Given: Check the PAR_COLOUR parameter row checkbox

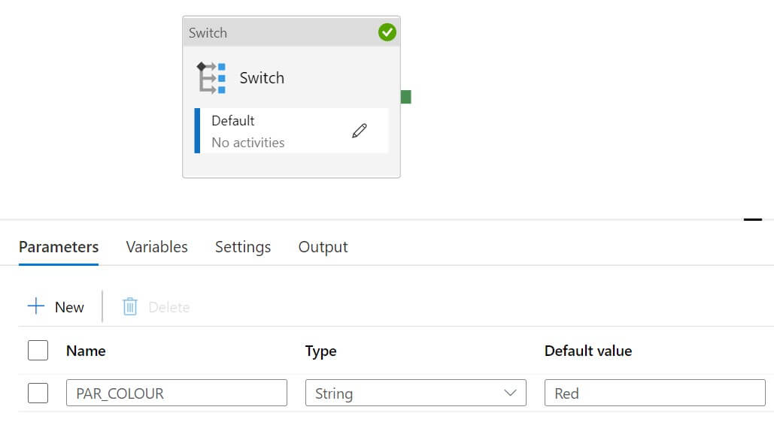Looking at the screenshot, I should point(38,393).
